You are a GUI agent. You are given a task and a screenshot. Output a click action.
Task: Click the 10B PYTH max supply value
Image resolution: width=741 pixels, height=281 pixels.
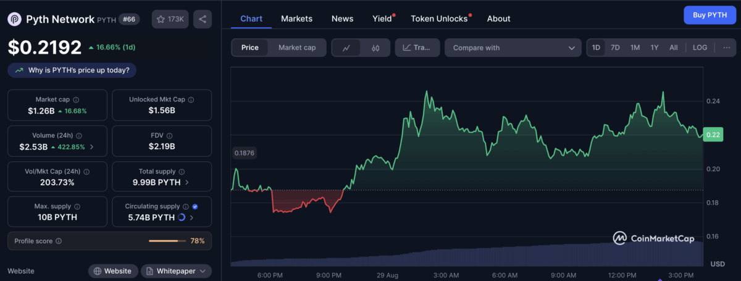point(57,217)
